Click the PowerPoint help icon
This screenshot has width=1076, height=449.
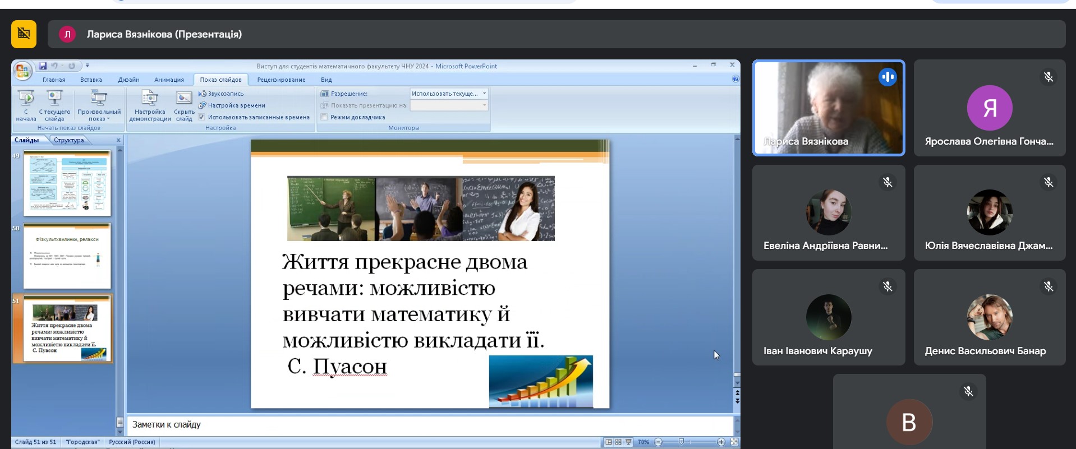(735, 80)
